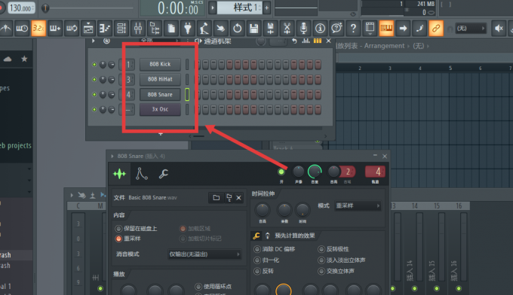This screenshot has height=295, width=513.
Task: Toggle the green 开 enable LED in 808 Snare window
Action: pos(281,172)
